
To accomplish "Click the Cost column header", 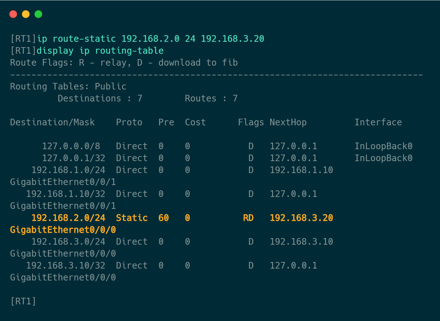I will coord(195,122).
